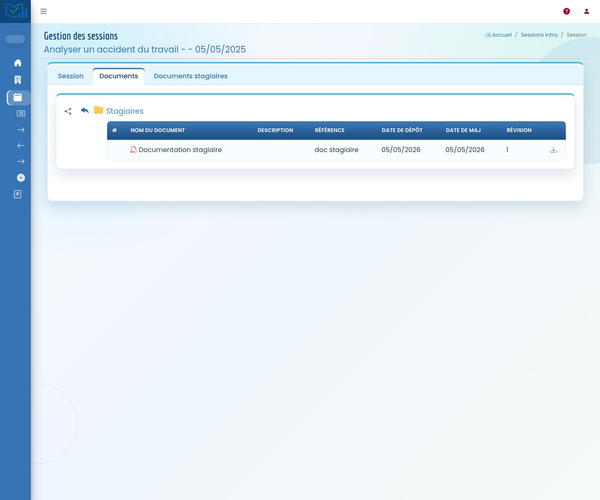The width and height of the screenshot is (600, 500).
Task: Download the Documentation stagiaire file
Action: [553, 150]
